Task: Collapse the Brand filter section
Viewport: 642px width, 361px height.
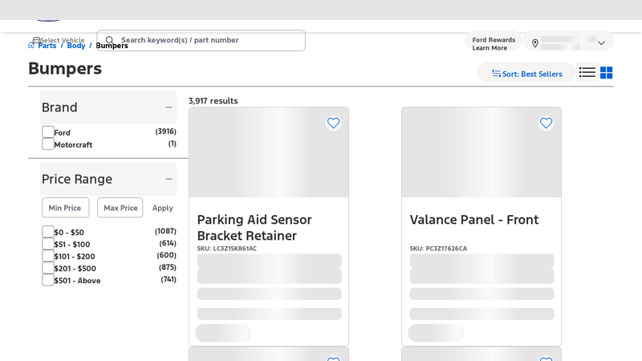Action: pyautogui.click(x=169, y=107)
